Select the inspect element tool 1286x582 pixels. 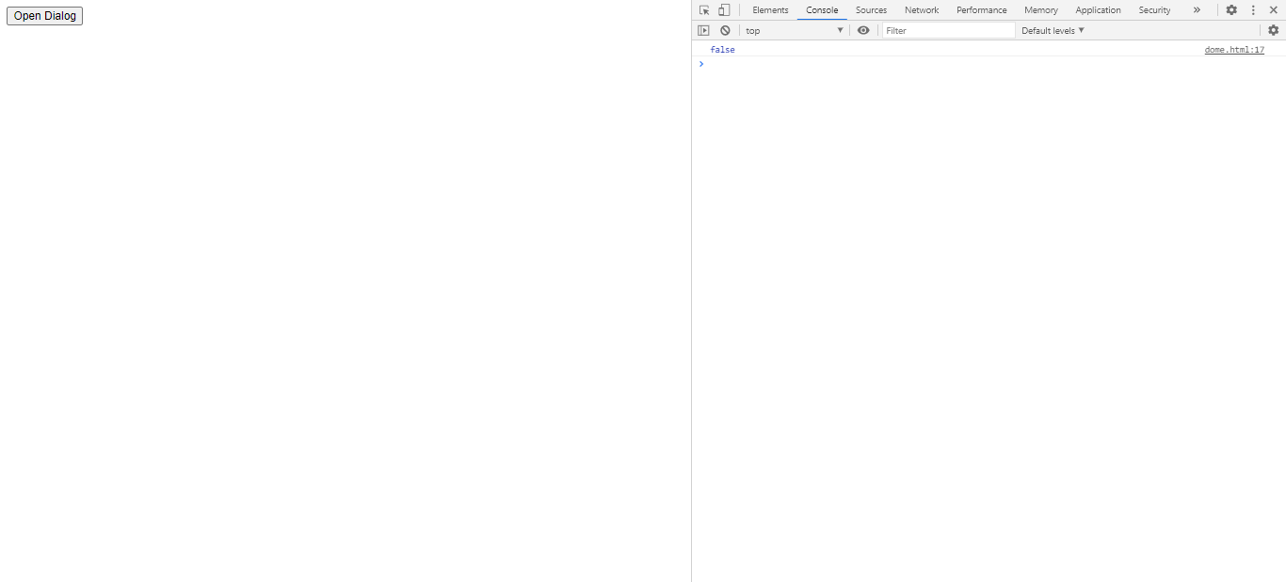[x=703, y=9]
